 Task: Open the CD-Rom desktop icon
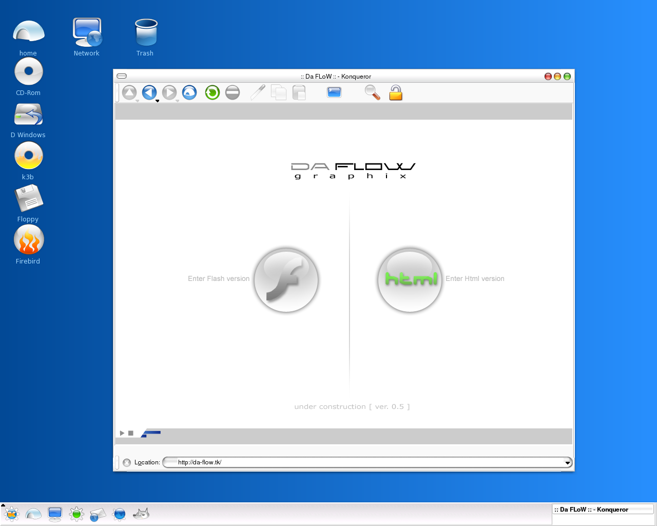(28, 77)
